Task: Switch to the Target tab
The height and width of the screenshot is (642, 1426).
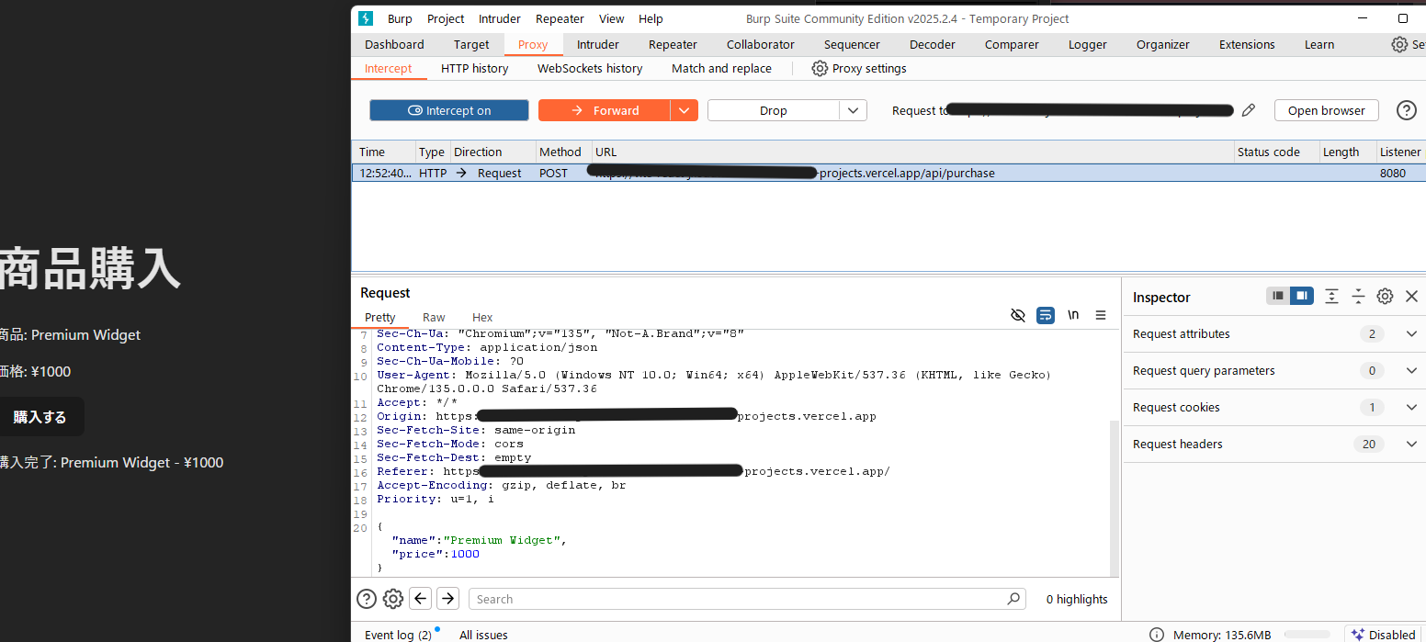Action: pyautogui.click(x=471, y=44)
